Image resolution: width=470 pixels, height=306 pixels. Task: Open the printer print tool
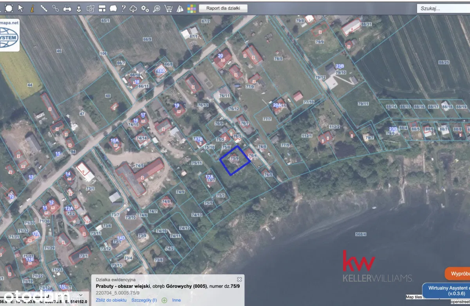[67, 8]
